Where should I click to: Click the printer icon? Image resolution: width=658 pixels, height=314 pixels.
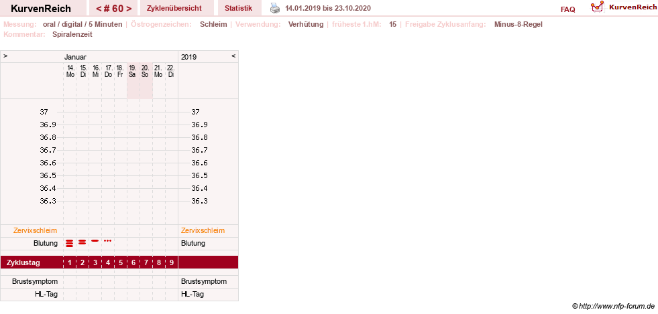(x=274, y=8)
